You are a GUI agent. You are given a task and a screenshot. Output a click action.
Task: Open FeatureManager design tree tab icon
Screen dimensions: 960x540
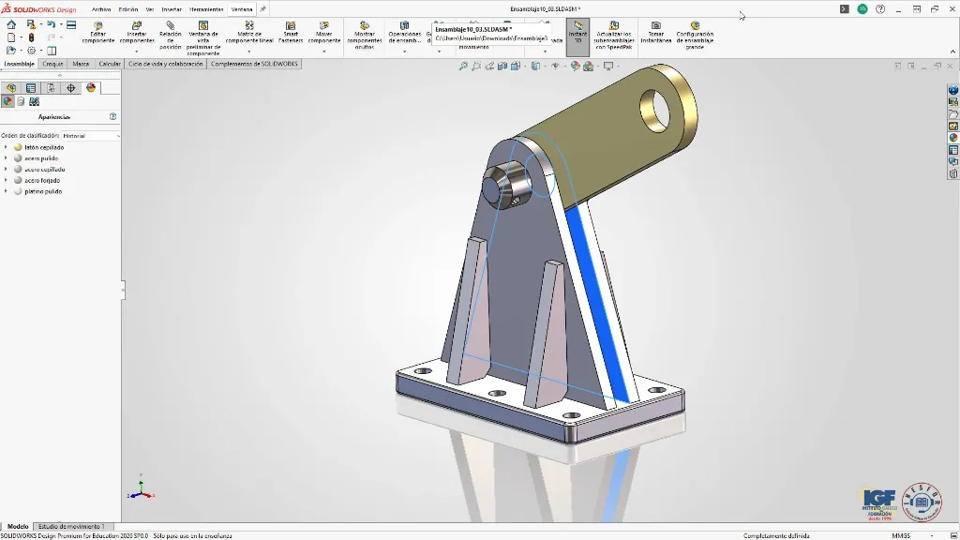(11, 88)
